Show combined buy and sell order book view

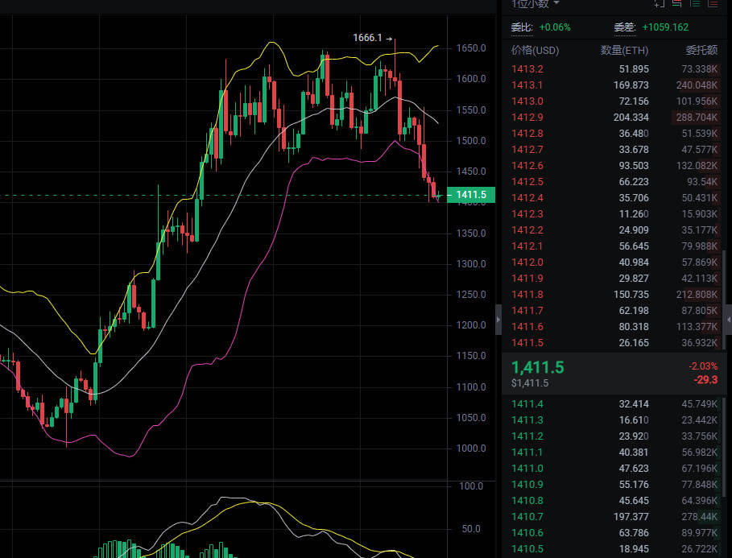(676, 4)
